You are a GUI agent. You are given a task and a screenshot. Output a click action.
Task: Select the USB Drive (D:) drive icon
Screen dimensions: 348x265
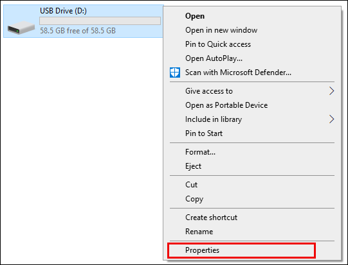pyautogui.click(x=21, y=28)
